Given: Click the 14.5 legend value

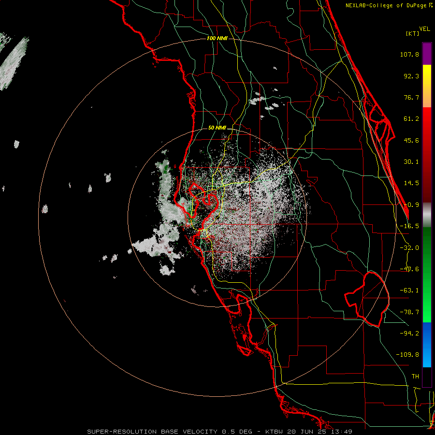Looking at the screenshot, I should (411, 183).
